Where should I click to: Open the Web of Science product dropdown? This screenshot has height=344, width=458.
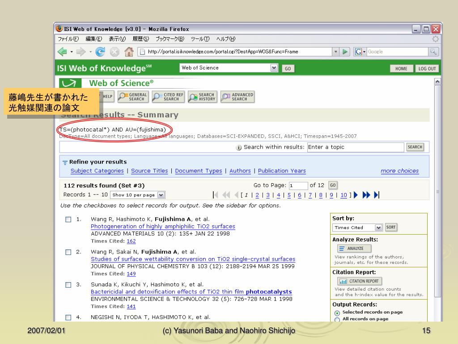(274, 68)
